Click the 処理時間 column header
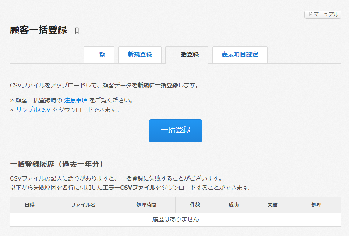Viewport: 349px width, 236px height. pos(146,205)
